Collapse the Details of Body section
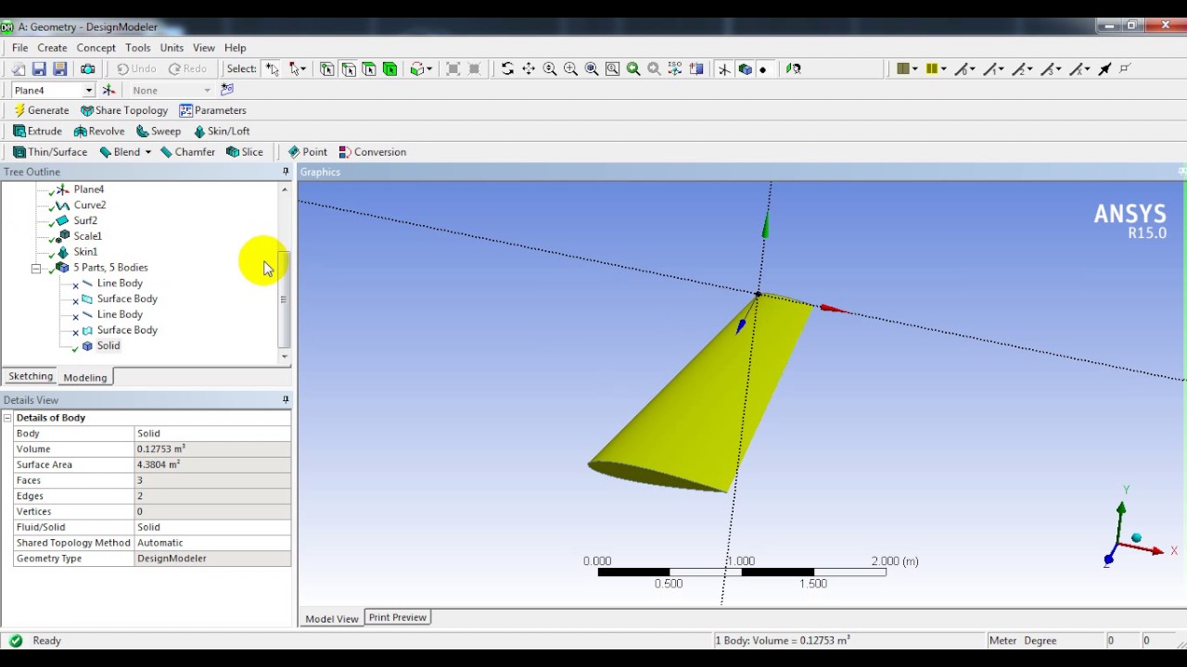1187x667 pixels. 7,418
